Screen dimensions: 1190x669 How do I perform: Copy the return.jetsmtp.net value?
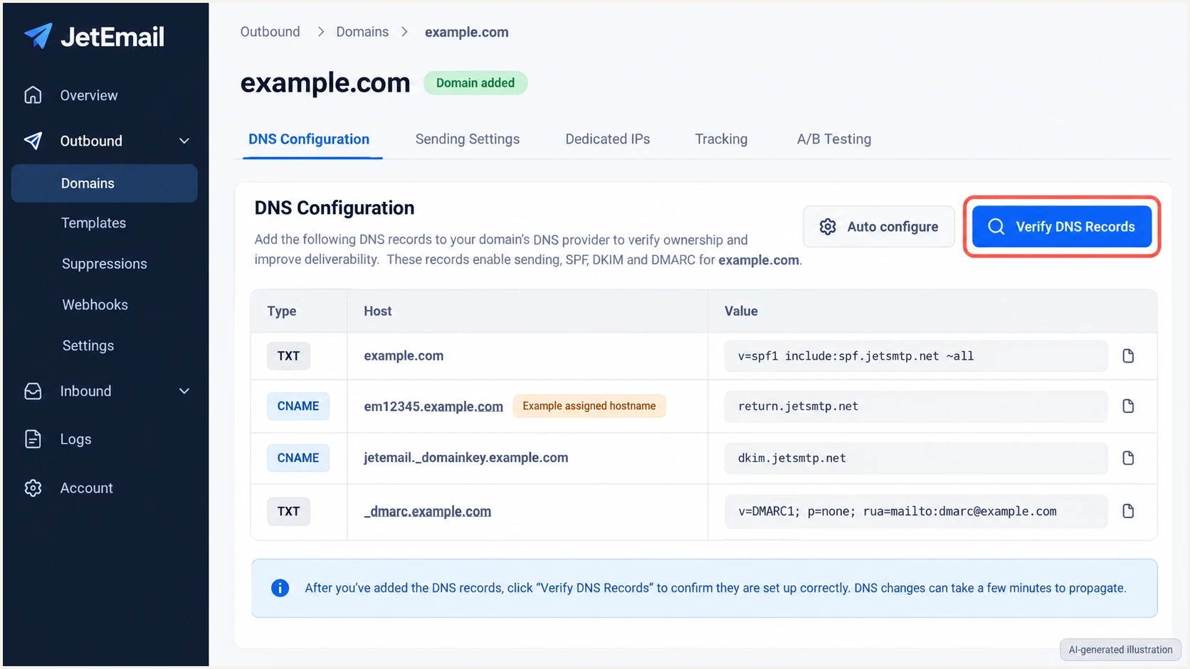(x=1128, y=406)
